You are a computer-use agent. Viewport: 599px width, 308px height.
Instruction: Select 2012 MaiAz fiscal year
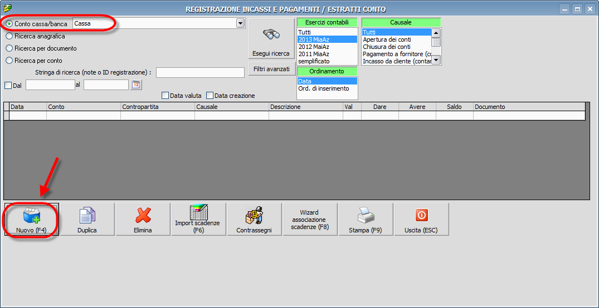pyautogui.click(x=327, y=47)
